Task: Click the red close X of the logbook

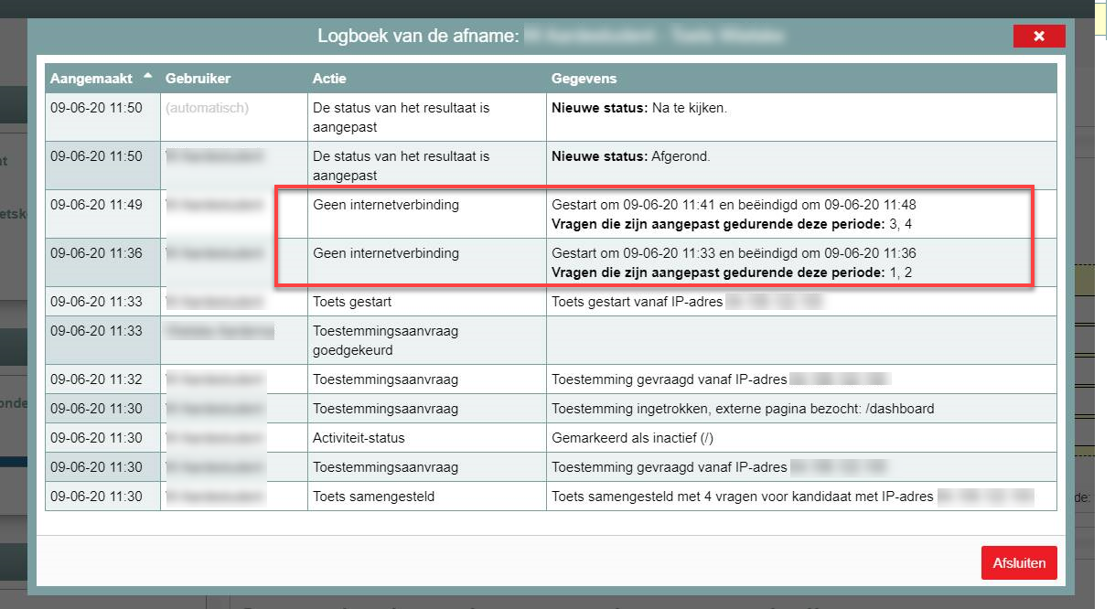Action: (x=1039, y=36)
